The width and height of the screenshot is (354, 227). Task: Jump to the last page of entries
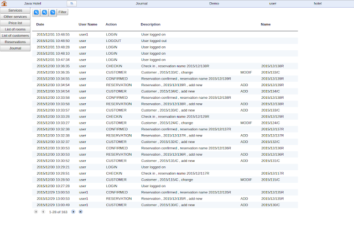pyautogui.click(x=81, y=212)
